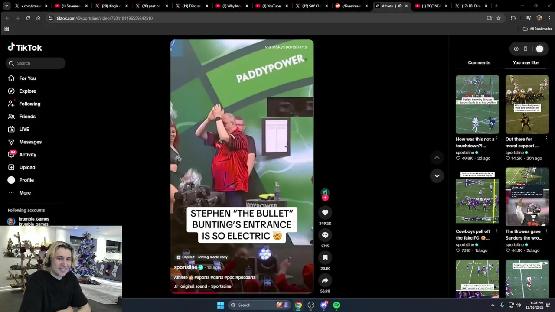Open The Browns gave Sanders video thumbnail
The height and width of the screenshot is (312, 555).
527,197
